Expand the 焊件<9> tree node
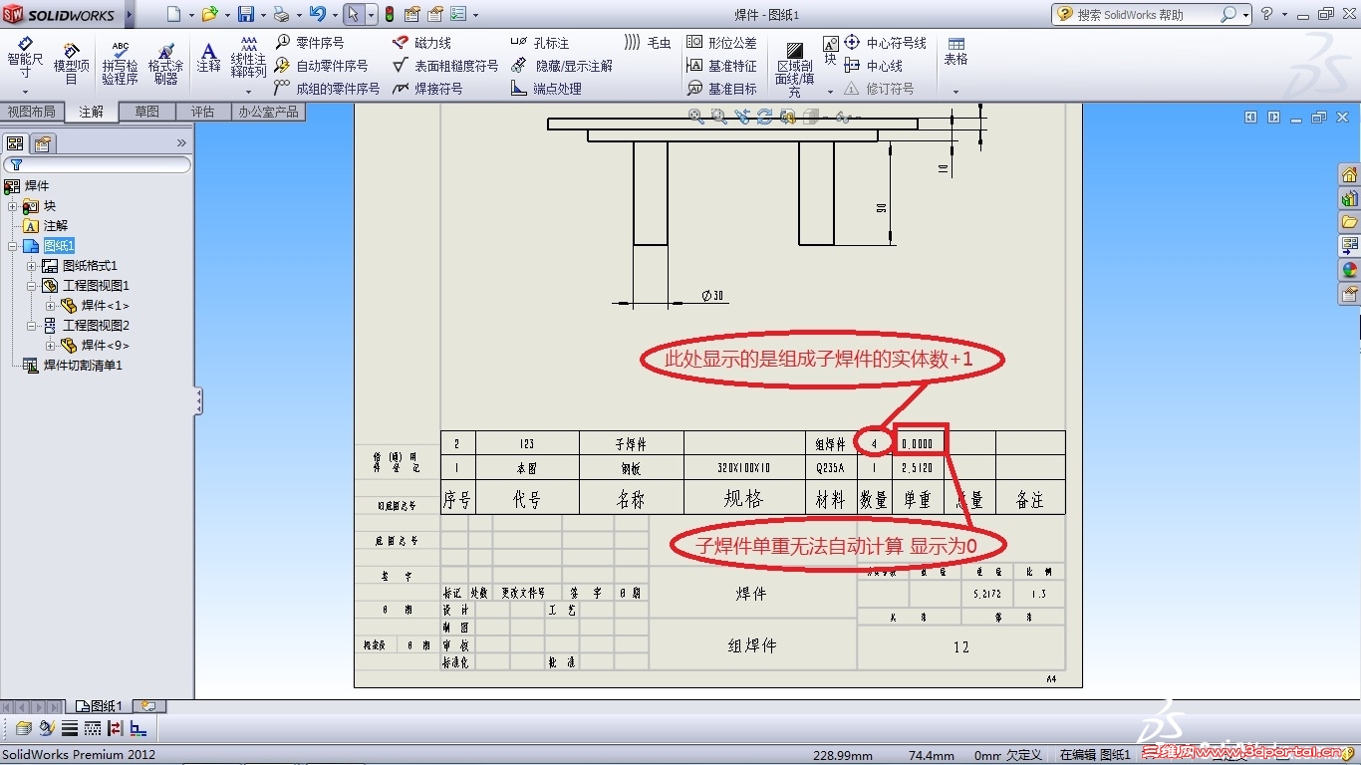Image resolution: width=1361 pixels, height=765 pixels. coord(50,346)
